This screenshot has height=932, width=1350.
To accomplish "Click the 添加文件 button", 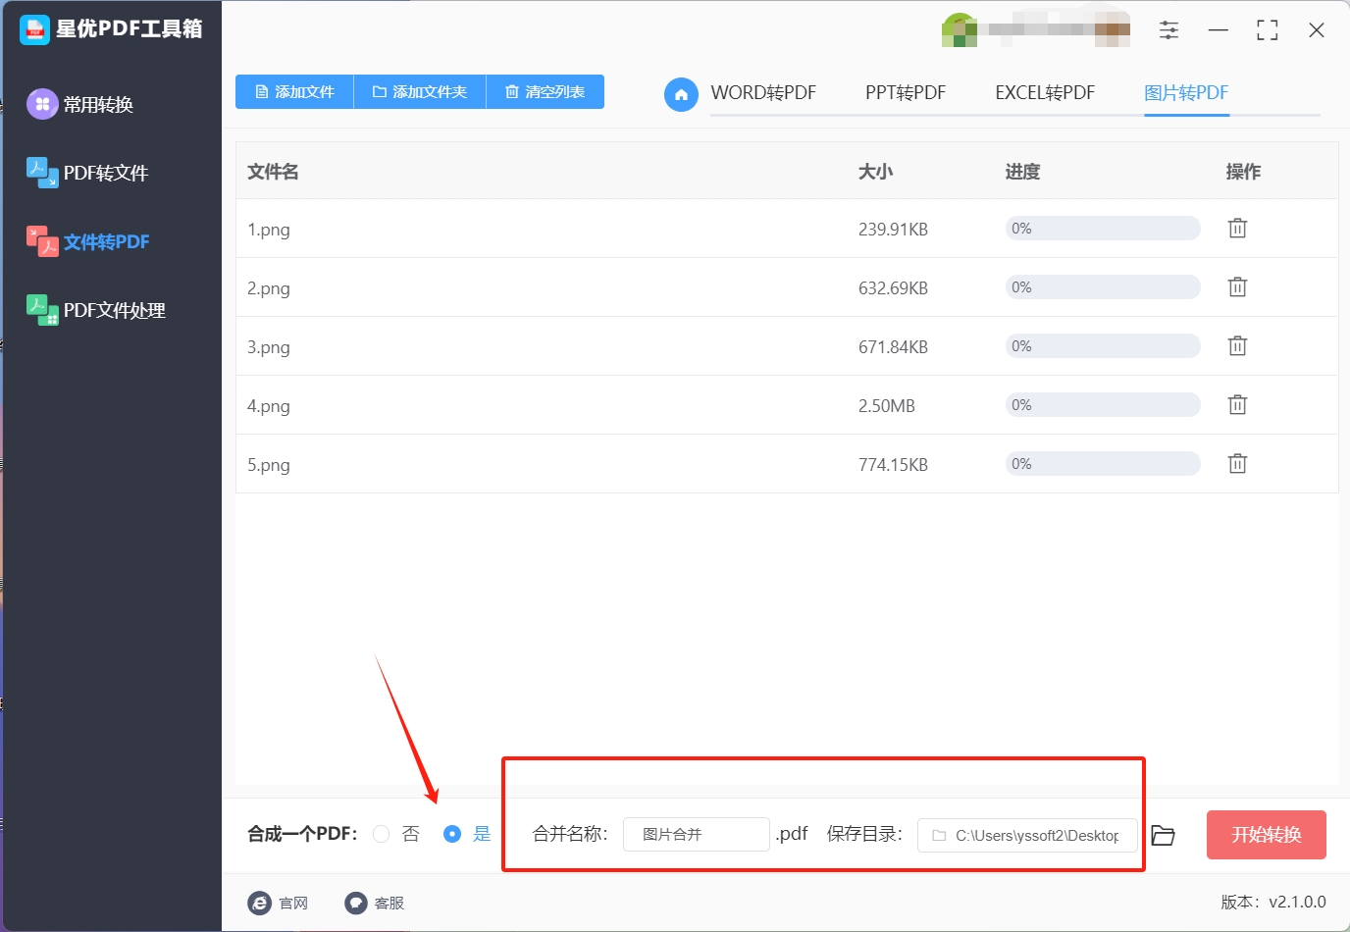I will click(x=294, y=91).
